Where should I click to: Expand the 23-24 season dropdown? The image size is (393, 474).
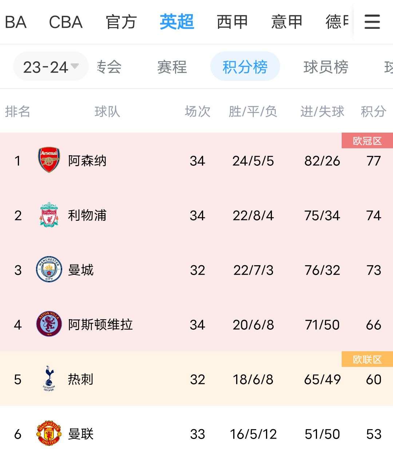pyautogui.click(x=51, y=67)
